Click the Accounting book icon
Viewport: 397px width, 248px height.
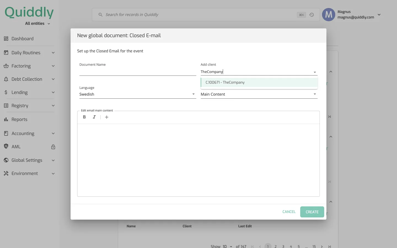tap(6, 133)
